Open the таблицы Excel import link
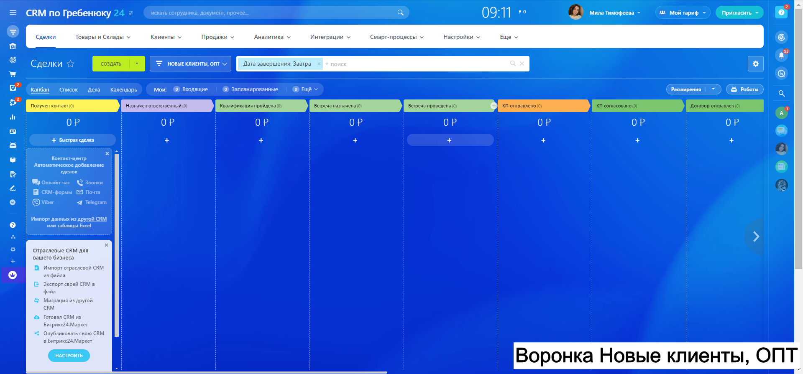This screenshot has height=374, width=803. click(x=74, y=226)
